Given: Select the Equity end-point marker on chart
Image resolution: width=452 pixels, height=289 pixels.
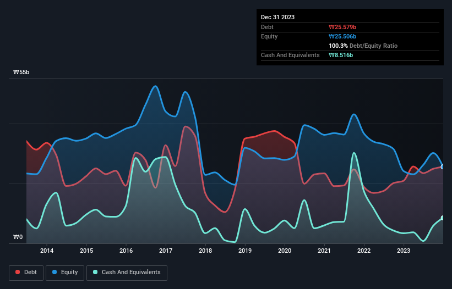Looking at the screenshot, I should pos(443,167).
